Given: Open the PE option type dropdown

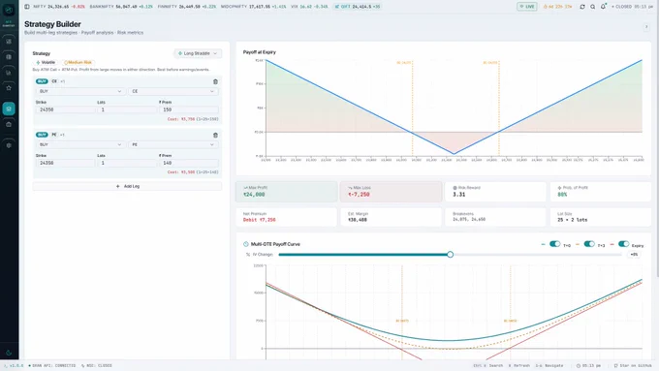Looking at the screenshot, I should click(x=173, y=144).
